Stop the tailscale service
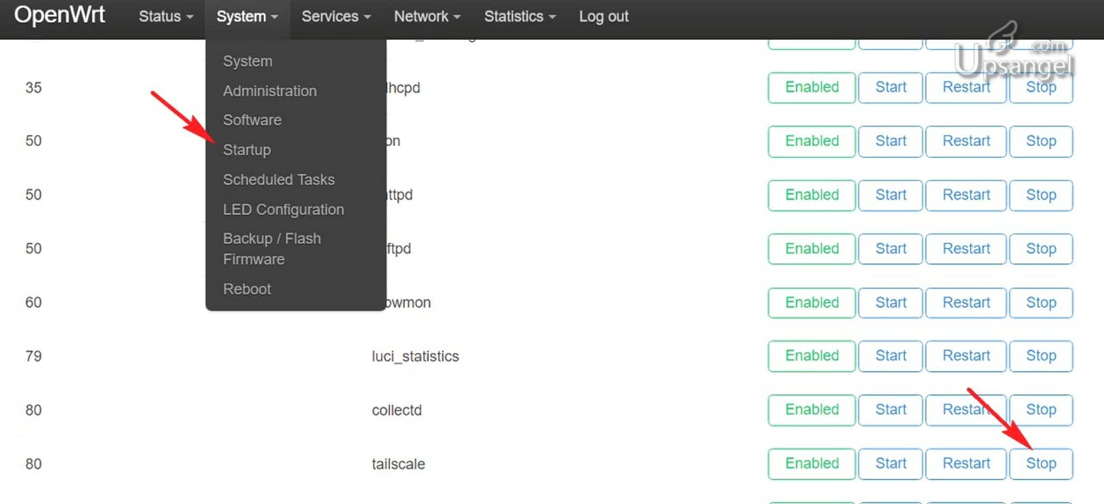Screen dimensions: 1104x504 [x=1040, y=464]
